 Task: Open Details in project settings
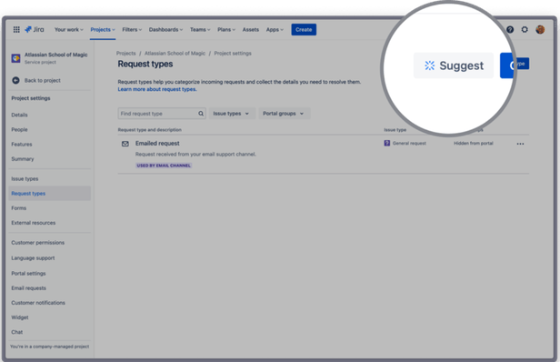[x=19, y=115]
